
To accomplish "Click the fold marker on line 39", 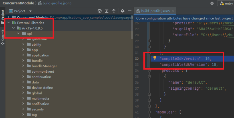I will click(149, 100).
